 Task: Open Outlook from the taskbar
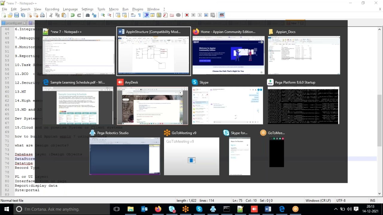tap(144, 209)
